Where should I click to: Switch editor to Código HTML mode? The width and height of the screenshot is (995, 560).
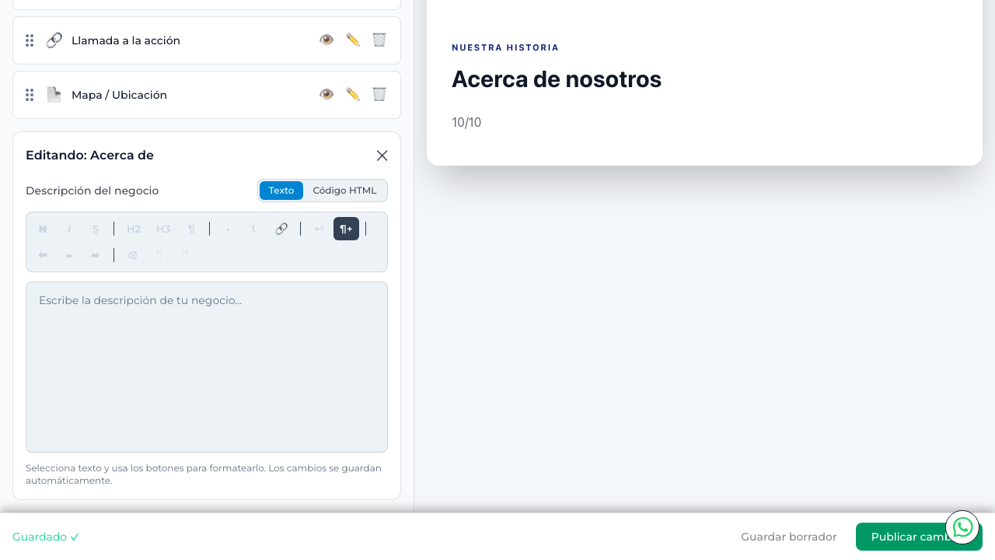click(x=344, y=191)
